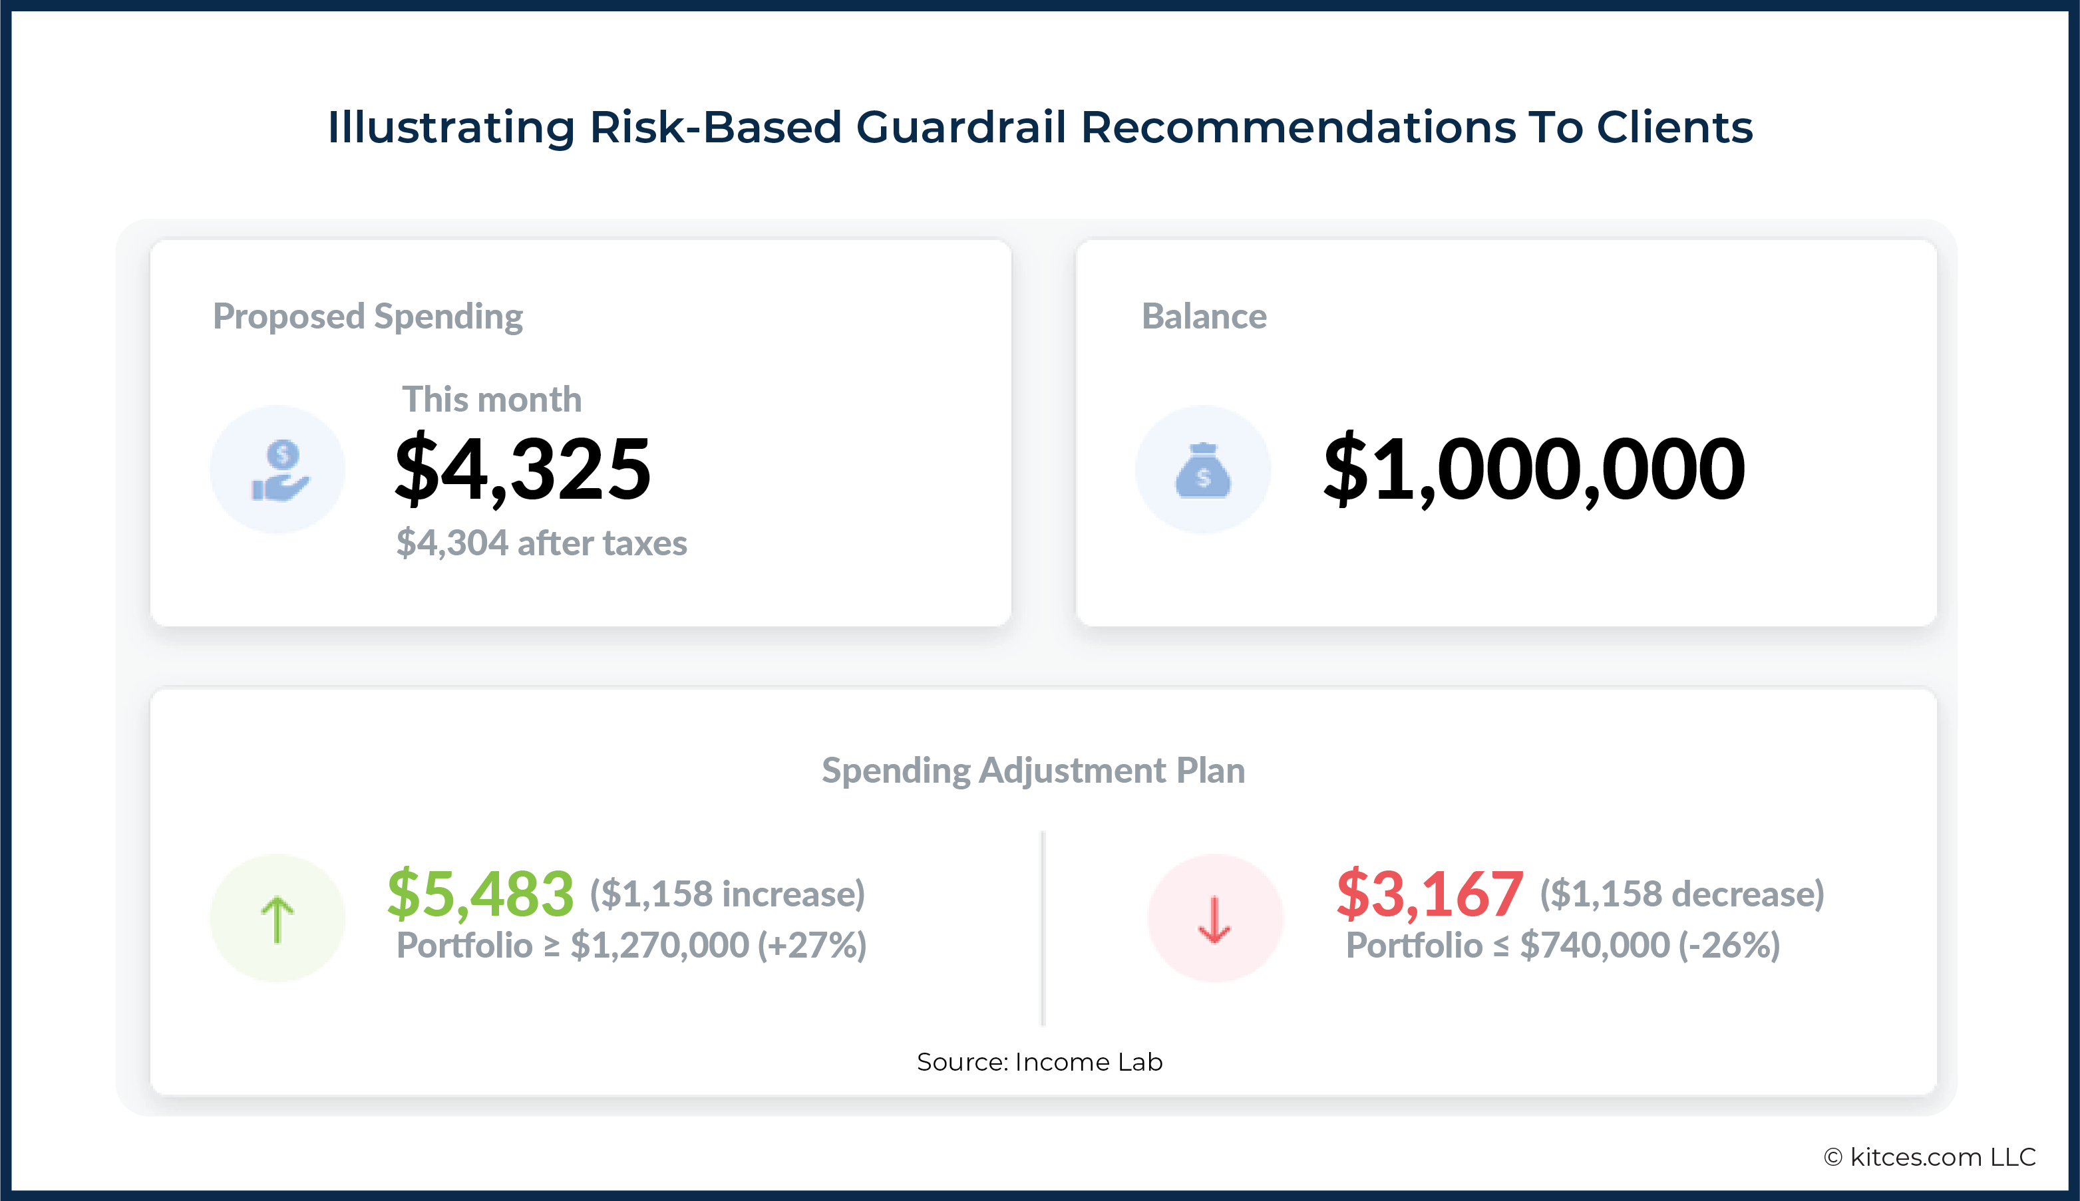
Task: Click the Balance card label
Action: click(x=1204, y=316)
